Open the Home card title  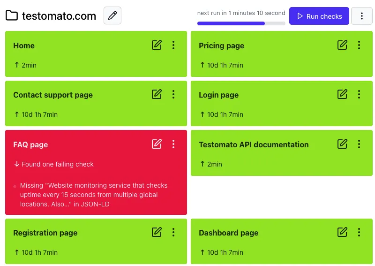pyautogui.click(x=24, y=46)
